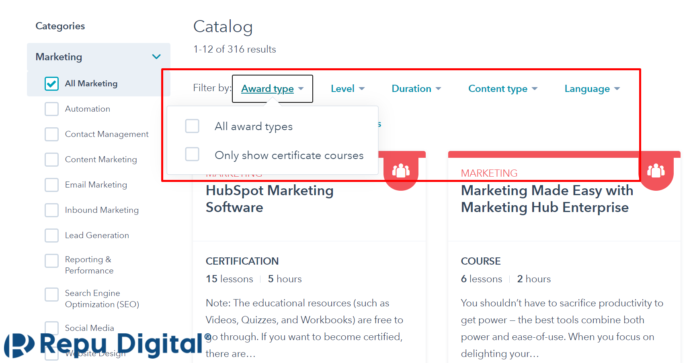691x363 pixels.
Task: Close the Award type filter dropdown
Action: (x=272, y=89)
